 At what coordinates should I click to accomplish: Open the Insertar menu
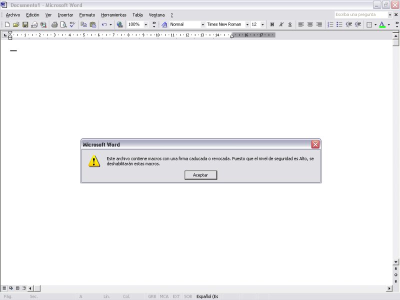[65, 15]
